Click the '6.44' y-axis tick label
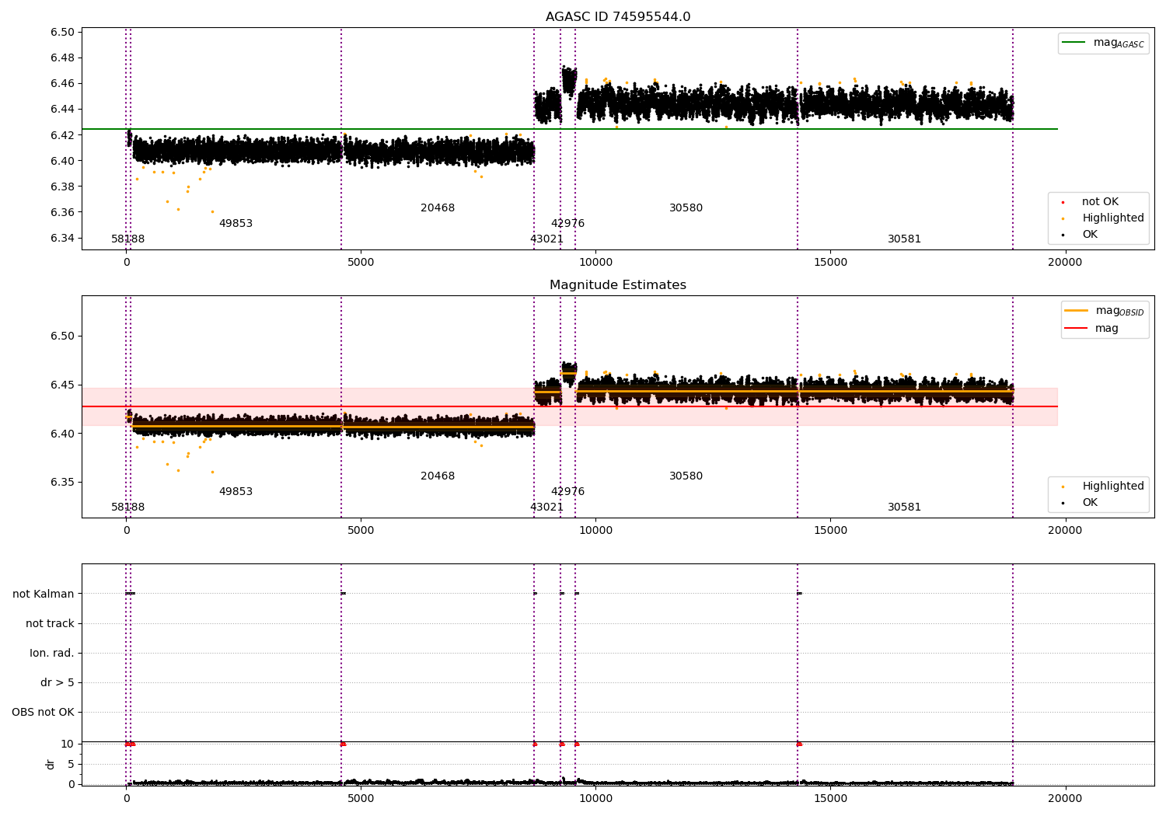The width and height of the screenshot is (1166, 816). [x=62, y=109]
